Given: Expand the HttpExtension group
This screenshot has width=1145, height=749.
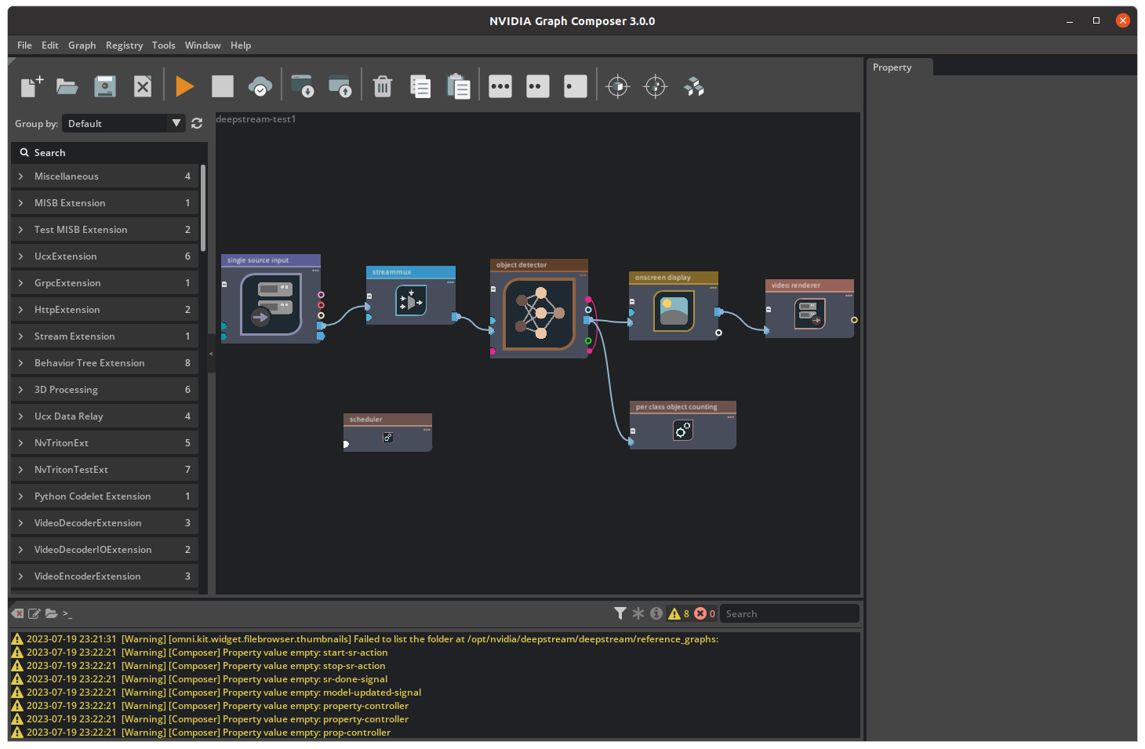Looking at the screenshot, I should point(105,310).
